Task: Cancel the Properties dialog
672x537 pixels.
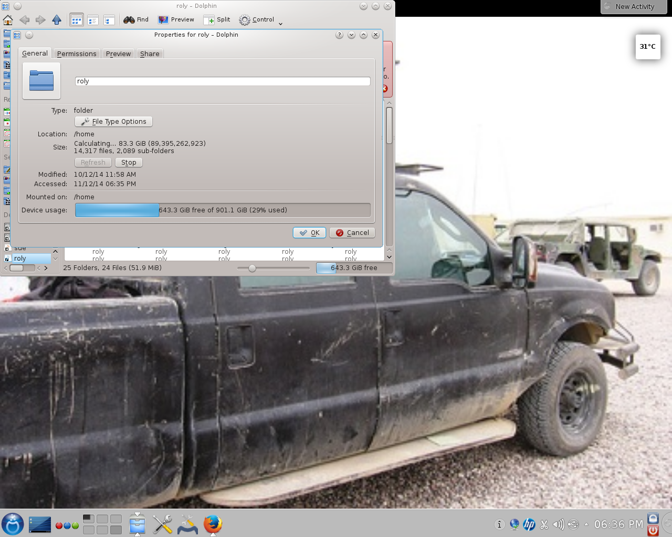Action: 352,233
